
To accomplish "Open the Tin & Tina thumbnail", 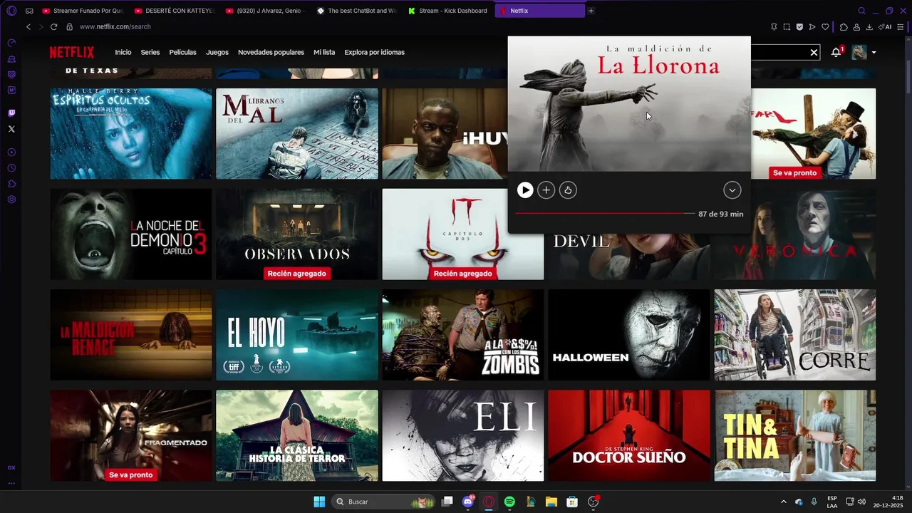I will [795, 435].
